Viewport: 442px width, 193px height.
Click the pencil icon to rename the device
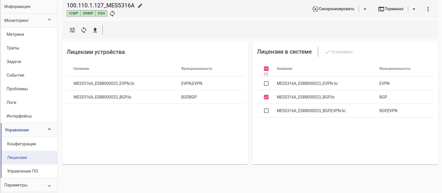point(140,6)
